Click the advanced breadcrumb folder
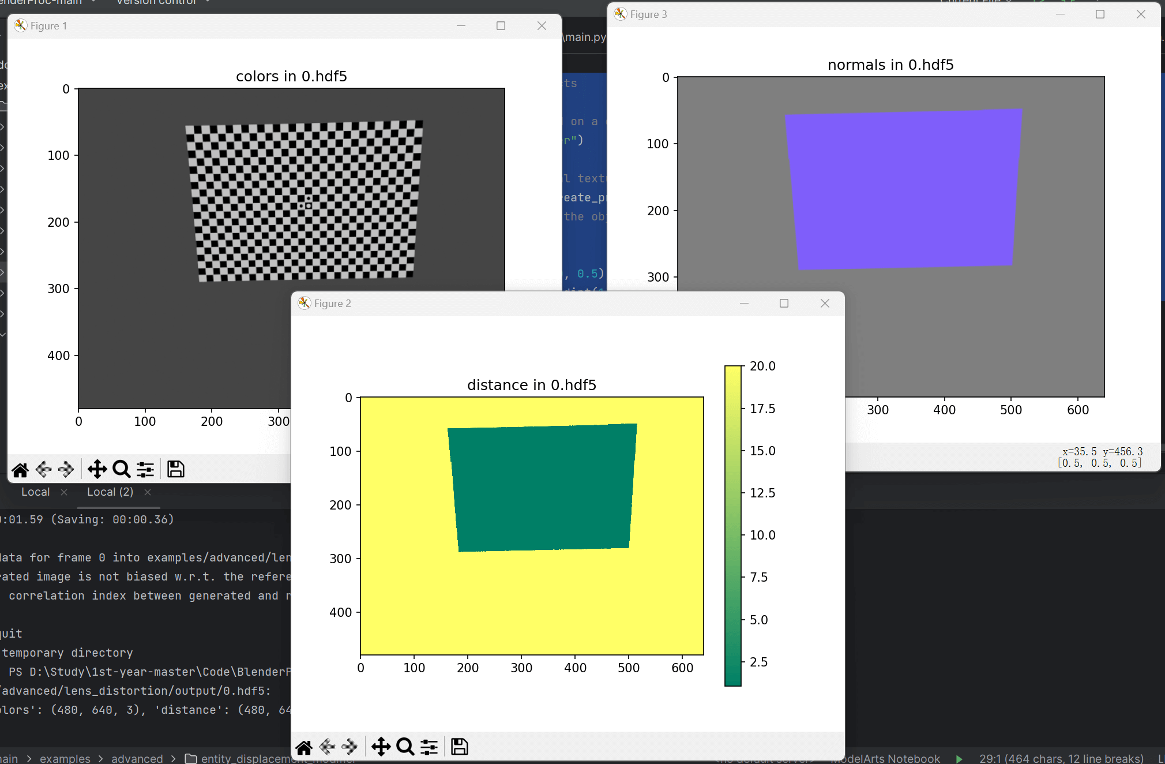This screenshot has height=764, width=1165. 137,758
